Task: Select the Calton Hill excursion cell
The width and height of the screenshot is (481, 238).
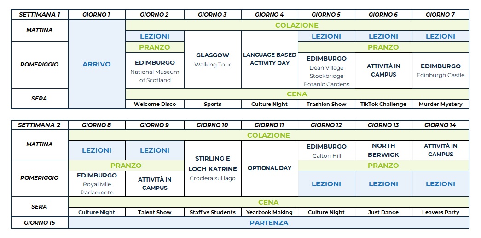Action: (x=326, y=151)
